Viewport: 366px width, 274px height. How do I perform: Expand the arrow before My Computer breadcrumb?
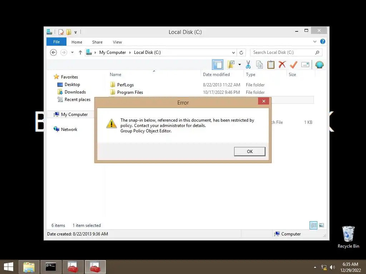click(95, 53)
